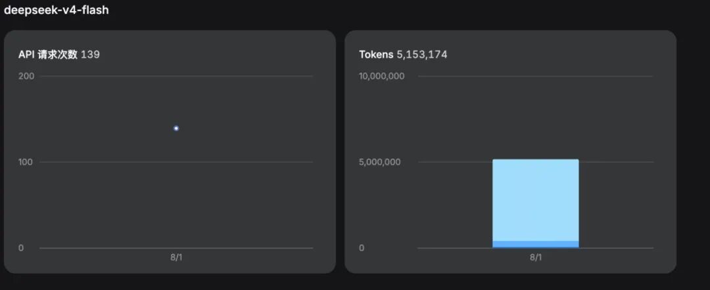This screenshot has height=290, width=710.
Task: Click the 8/1 date label under the API chart
Action: (176, 257)
